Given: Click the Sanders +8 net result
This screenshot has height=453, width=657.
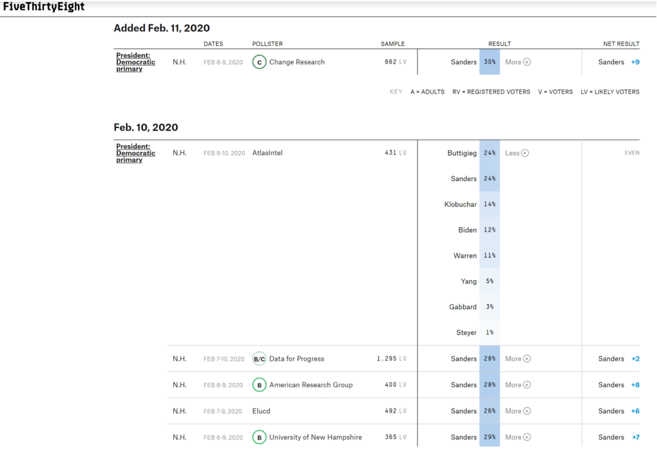Looking at the screenshot, I should tap(619, 385).
